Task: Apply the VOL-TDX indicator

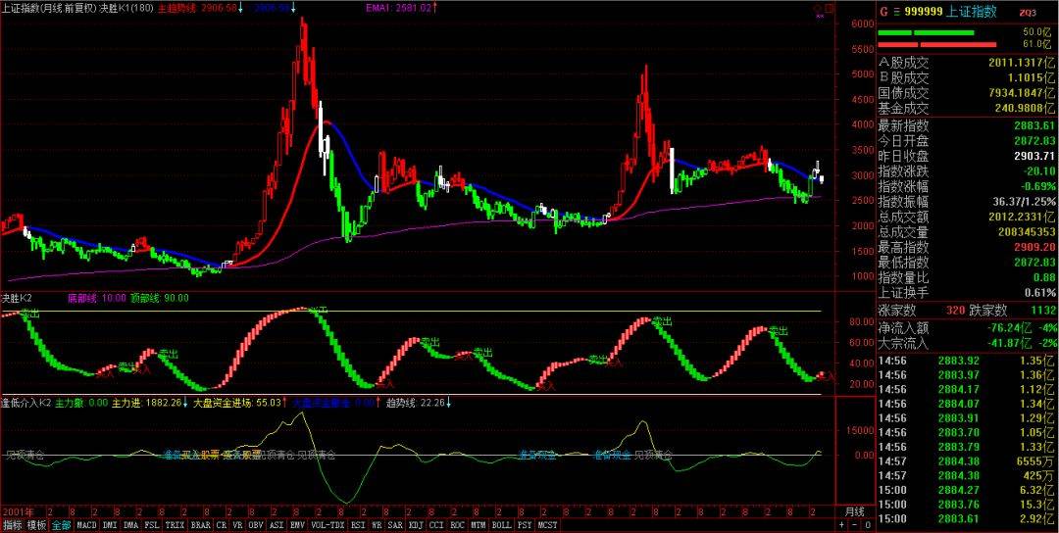Action: point(328,525)
